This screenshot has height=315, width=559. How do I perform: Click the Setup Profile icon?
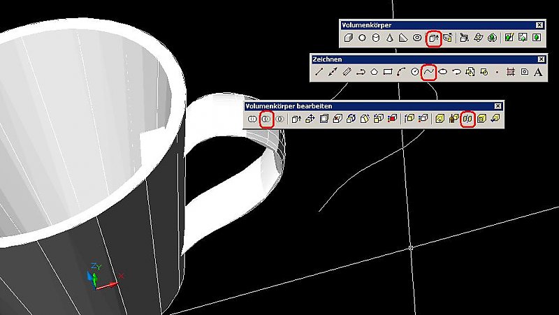(x=537, y=38)
